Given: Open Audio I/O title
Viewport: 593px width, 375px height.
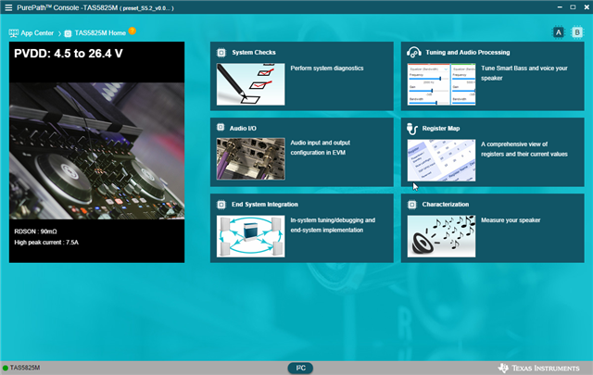Looking at the screenshot, I should point(243,128).
